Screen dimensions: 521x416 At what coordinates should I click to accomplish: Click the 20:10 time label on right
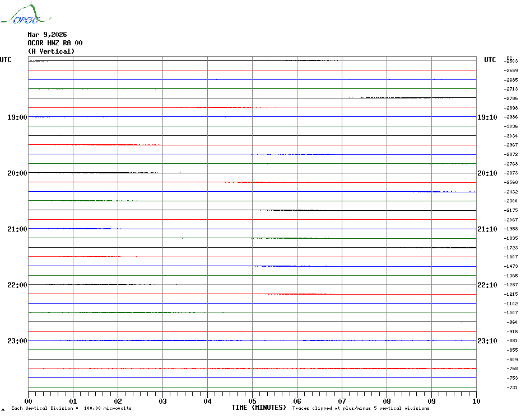[x=487, y=173]
